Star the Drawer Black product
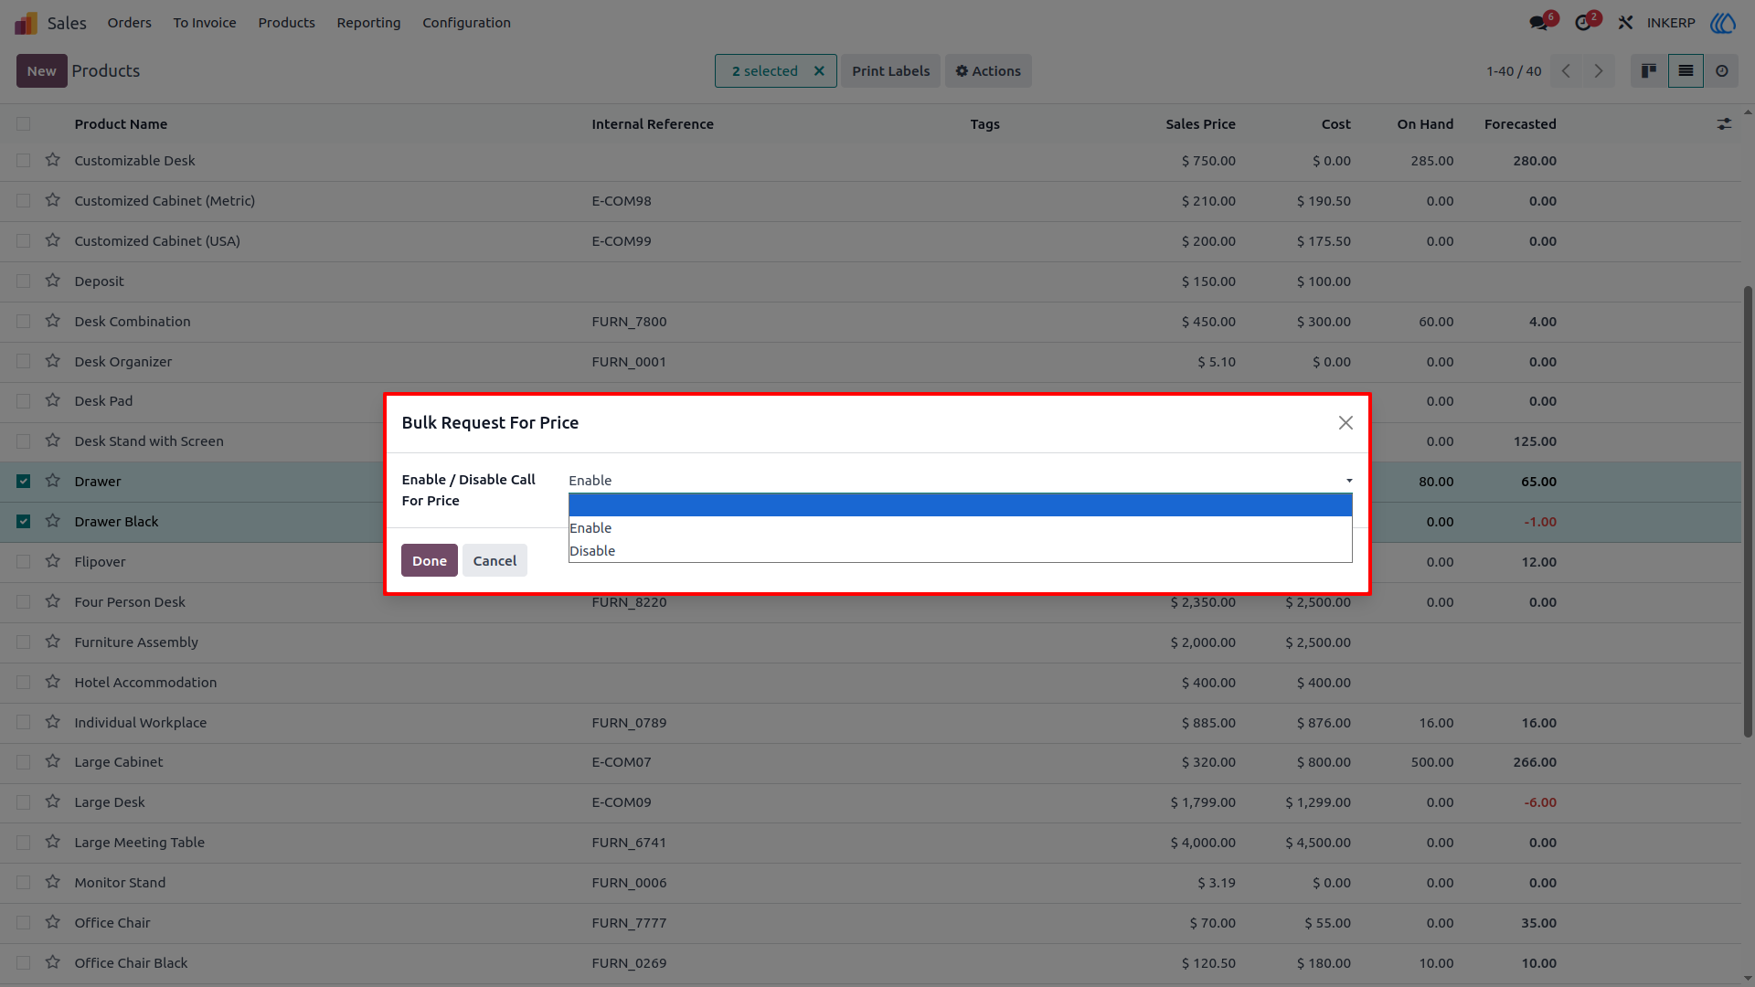The image size is (1755, 987). tap(53, 521)
